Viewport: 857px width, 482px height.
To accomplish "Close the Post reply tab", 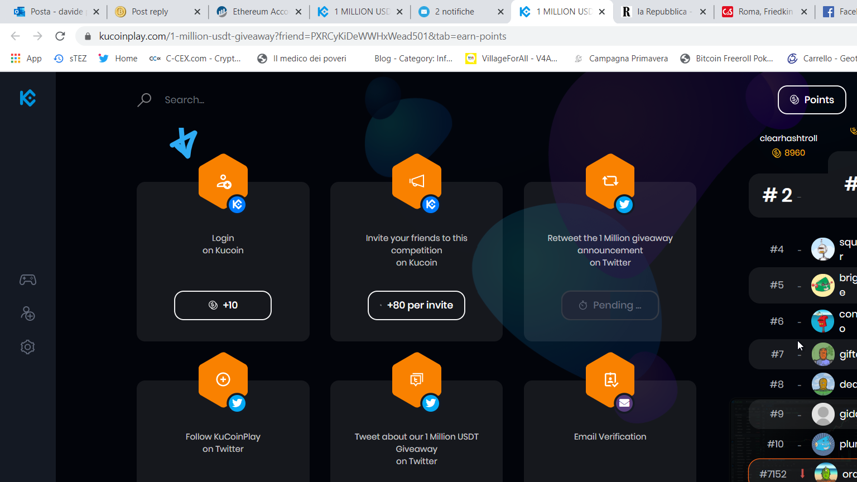I will pos(197,12).
